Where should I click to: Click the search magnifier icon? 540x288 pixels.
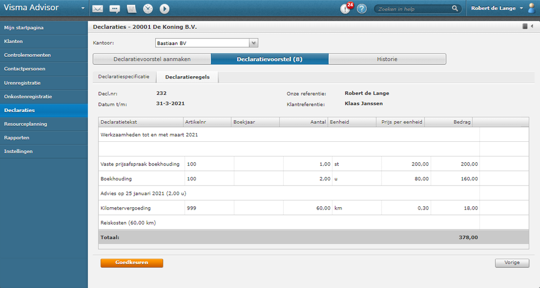click(x=455, y=8)
